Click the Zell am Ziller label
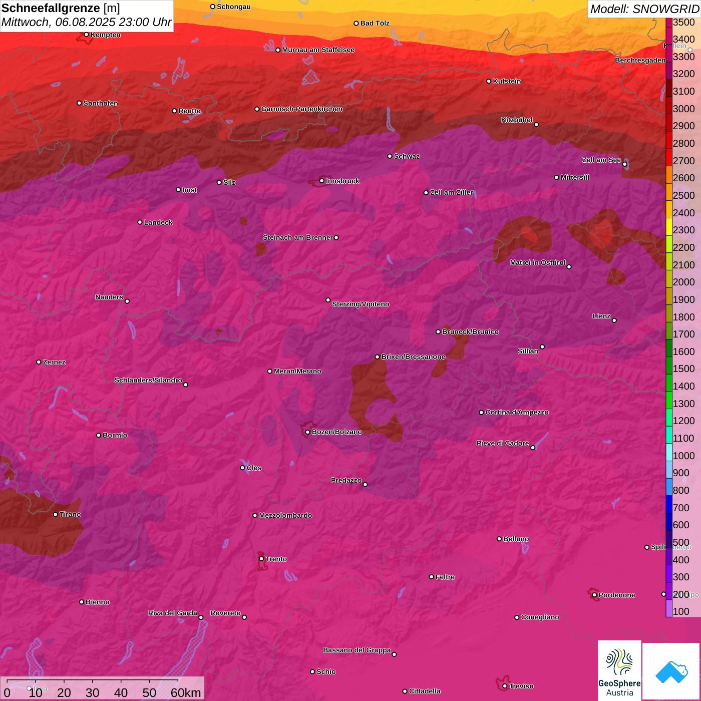701x701 pixels. [452, 192]
